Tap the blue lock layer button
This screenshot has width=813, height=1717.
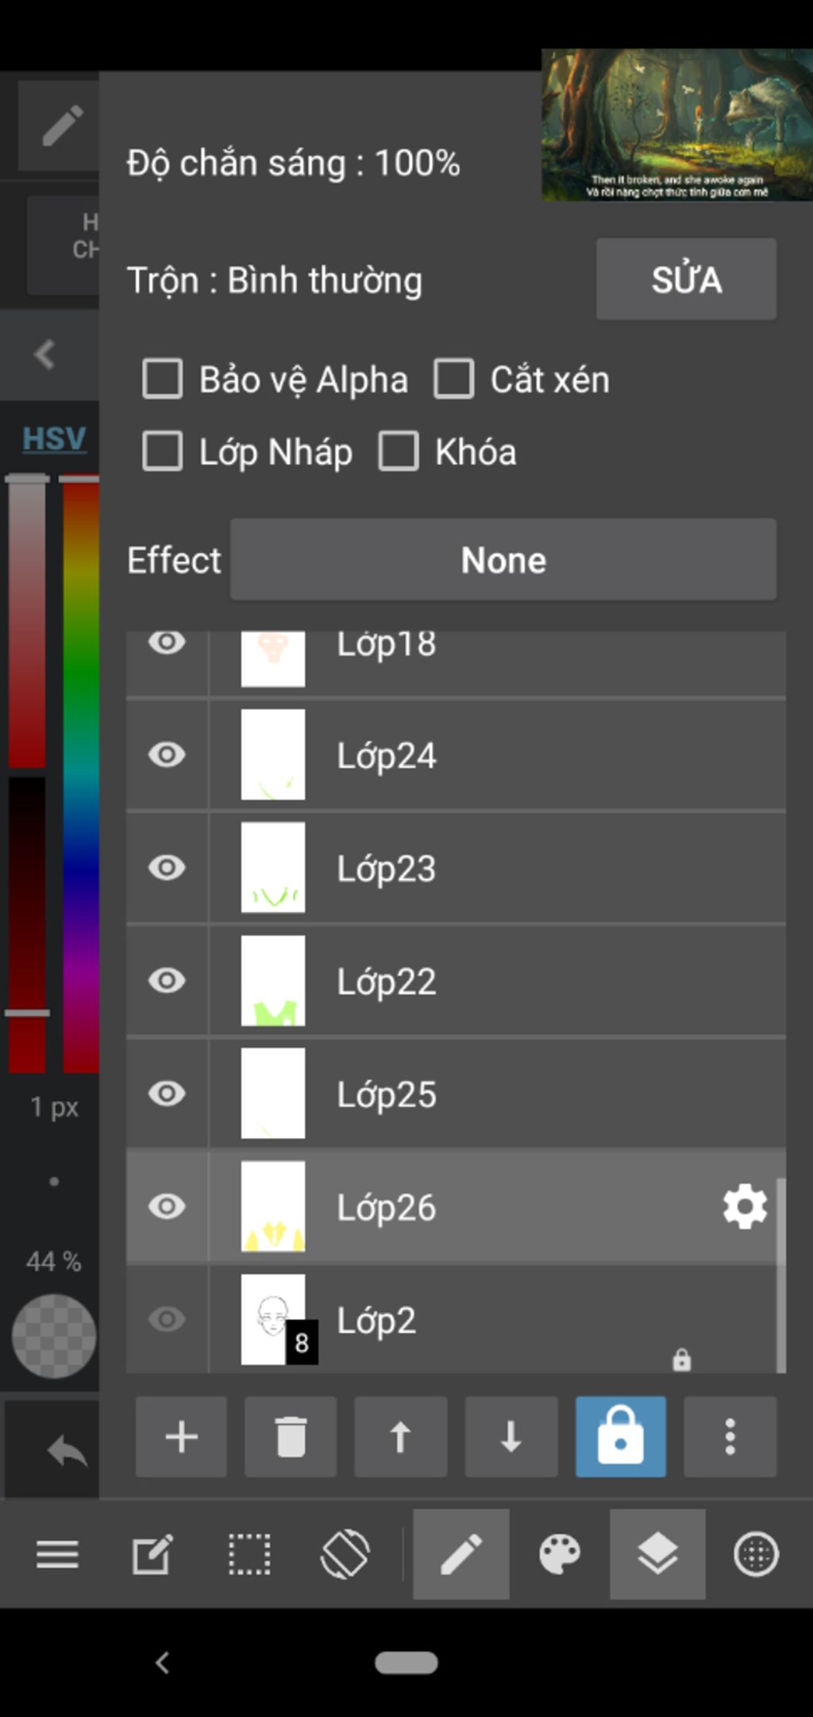point(620,1437)
